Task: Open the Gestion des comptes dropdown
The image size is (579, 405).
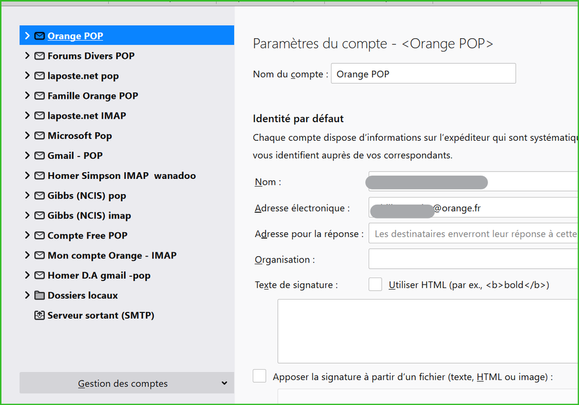Action: (127, 383)
